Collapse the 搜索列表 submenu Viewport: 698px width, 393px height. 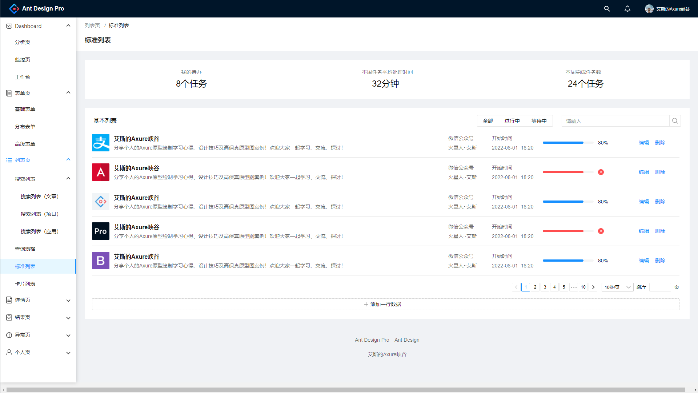[68, 178]
